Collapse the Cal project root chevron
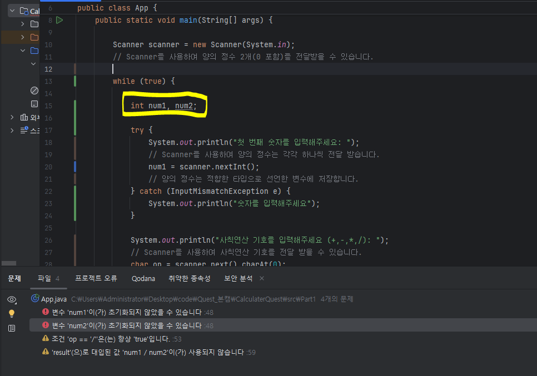Viewport: 537px width, 376px height. (x=12, y=11)
